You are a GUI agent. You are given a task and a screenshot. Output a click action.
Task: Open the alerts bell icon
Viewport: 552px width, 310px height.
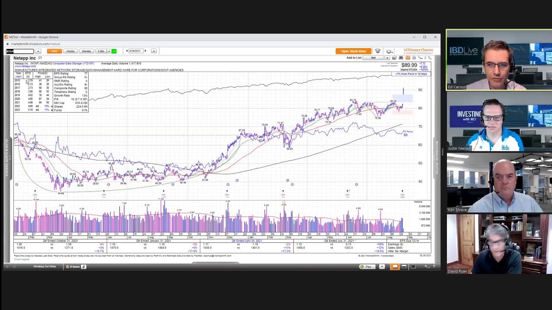pyautogui.click(x=378, y=51)
